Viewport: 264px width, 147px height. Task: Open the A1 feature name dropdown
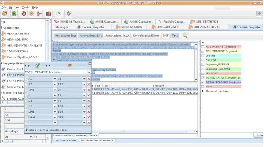[55, 79]
